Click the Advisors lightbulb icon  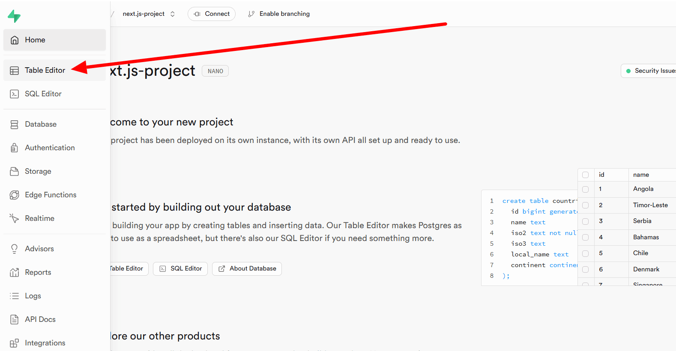[x=15, y=249]
